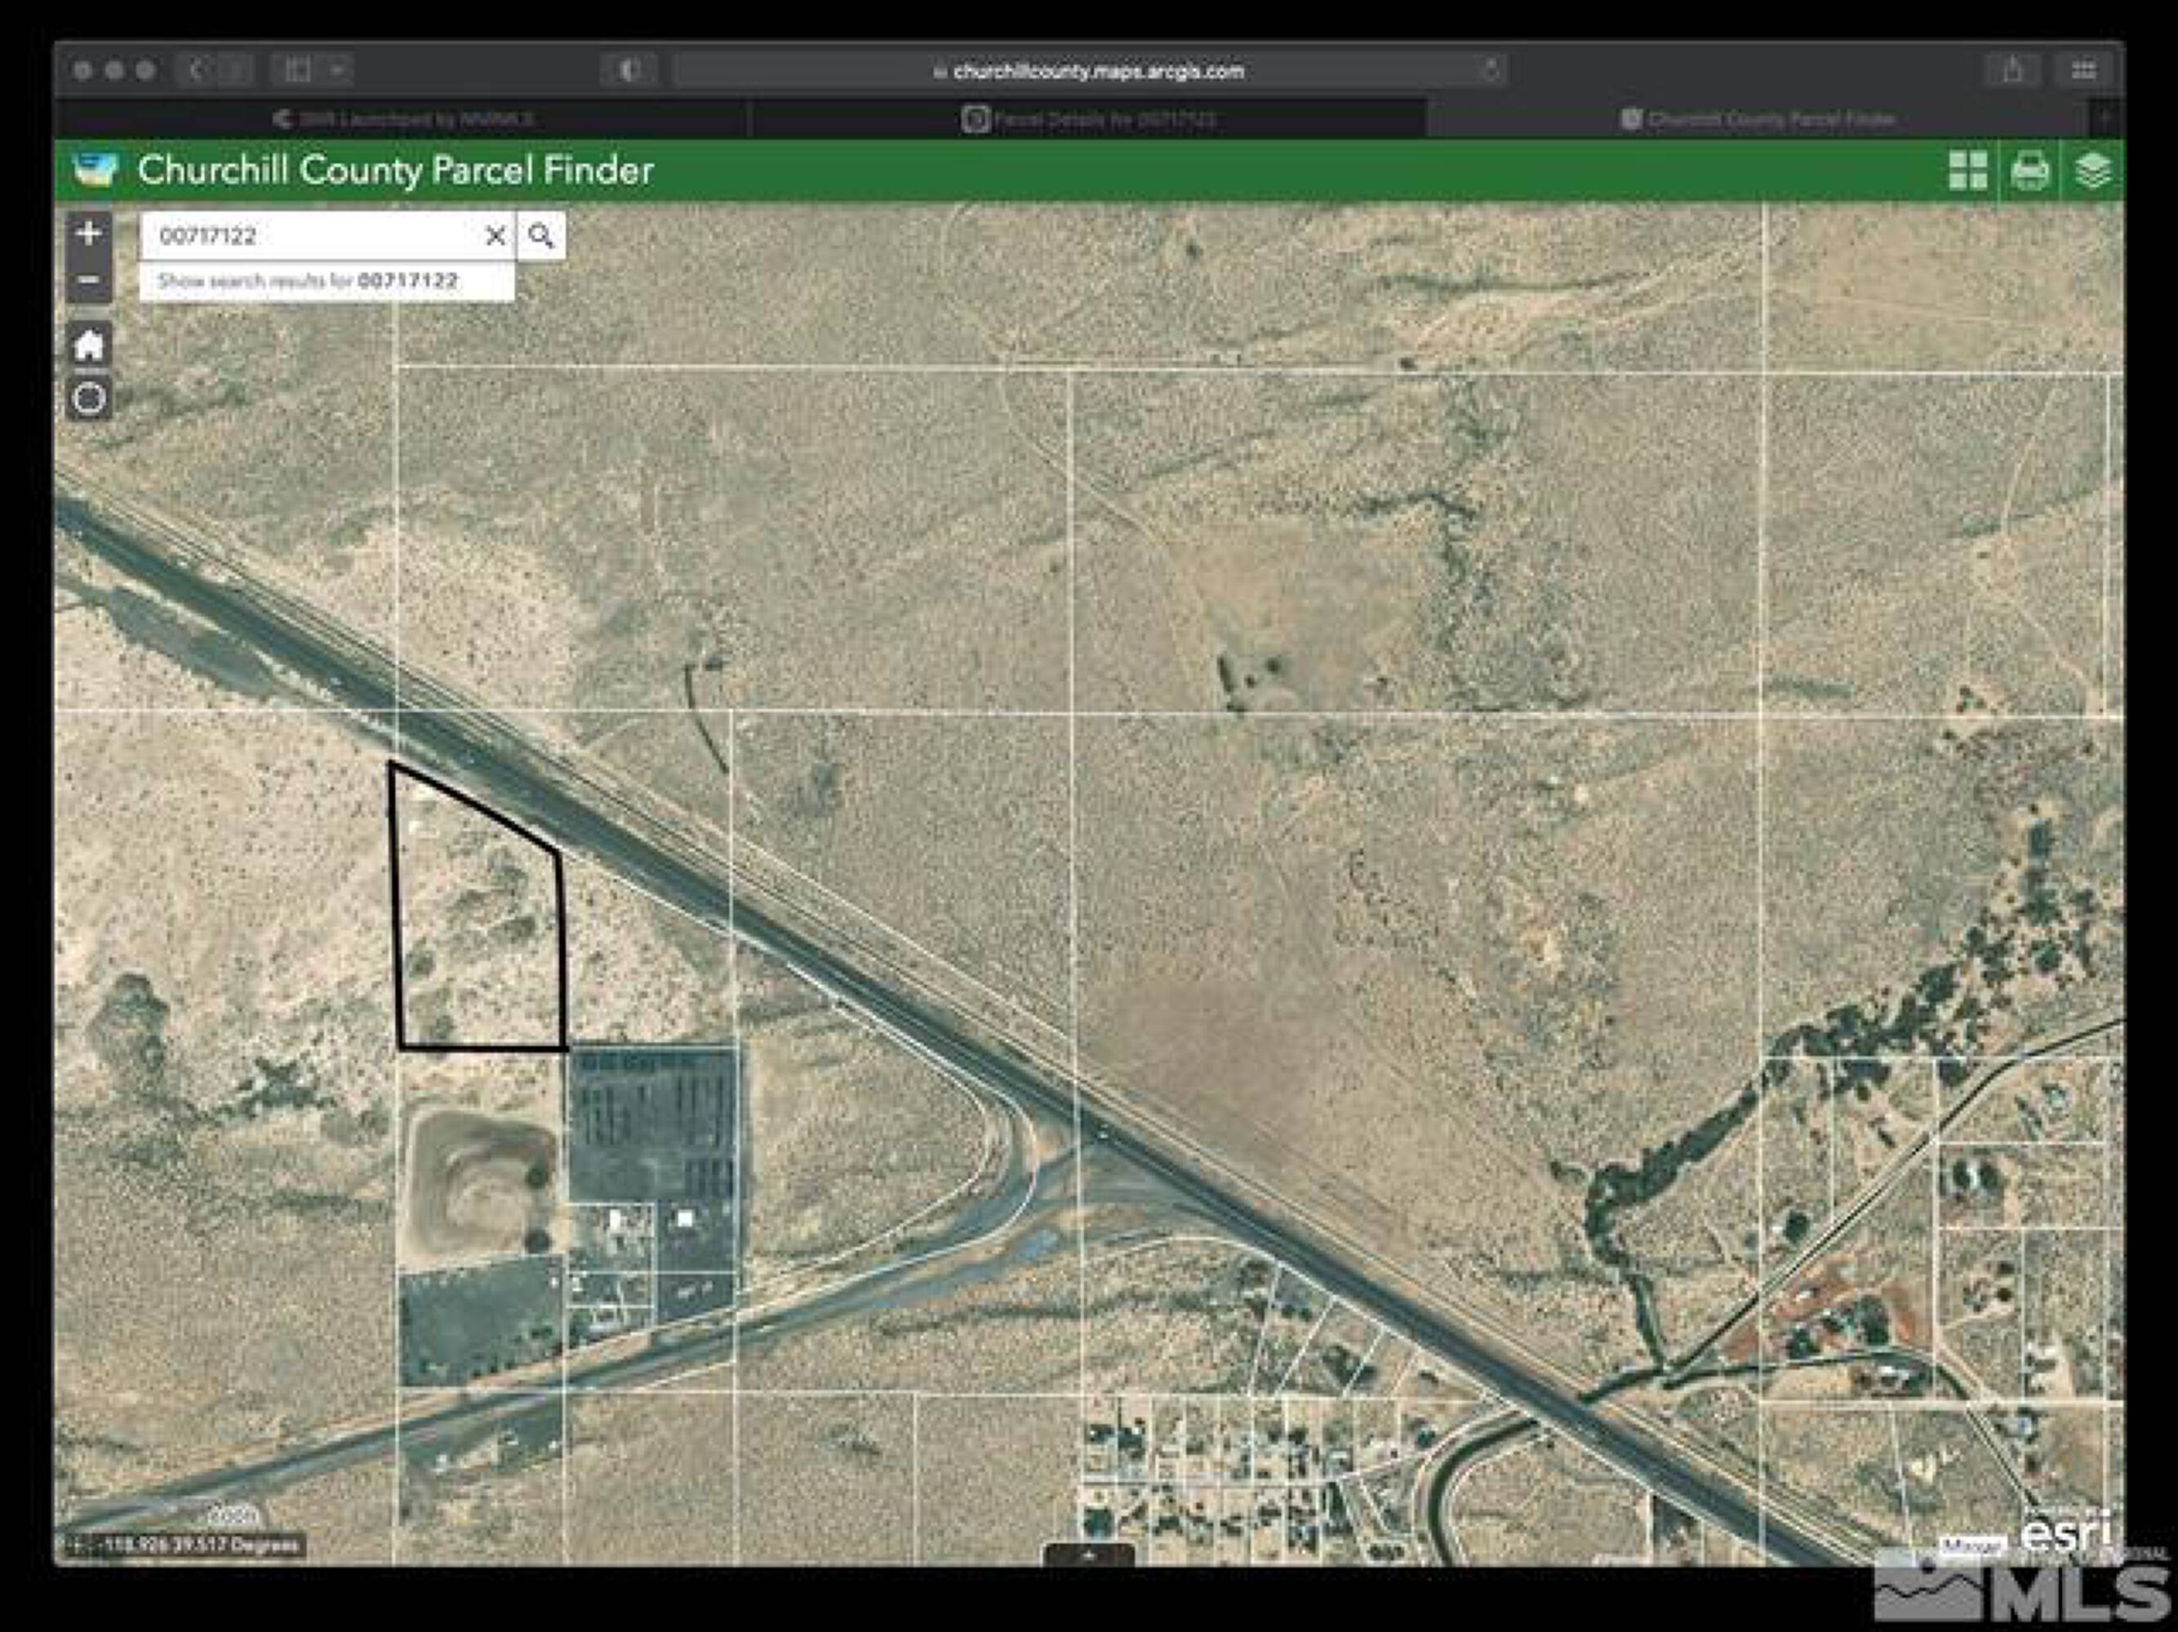Open the basemap gallery grid icon
The width and height of the screenshot is (2178, 1632).
click(1967, 171)
